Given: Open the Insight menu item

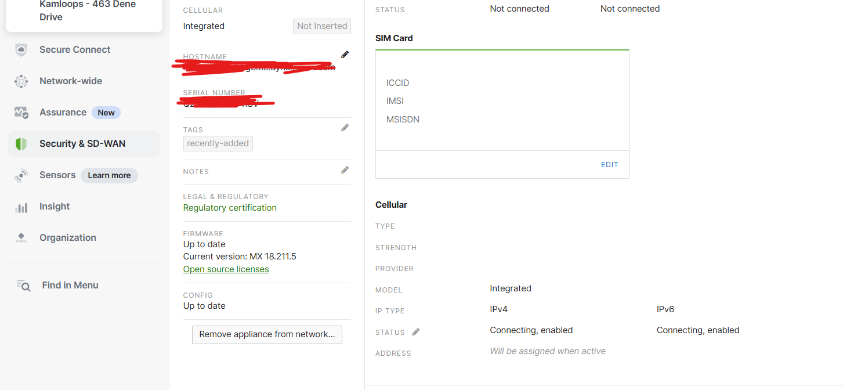Looking at the screenshot, I should (x=54, y=206).
